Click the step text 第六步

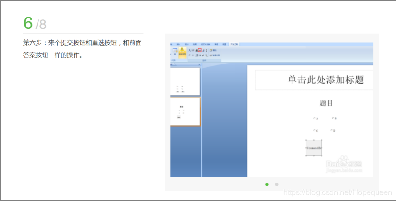coord(32,43)
